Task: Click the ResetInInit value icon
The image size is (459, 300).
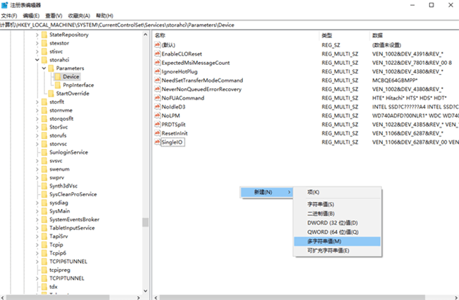Action: [x=157, y=133]
